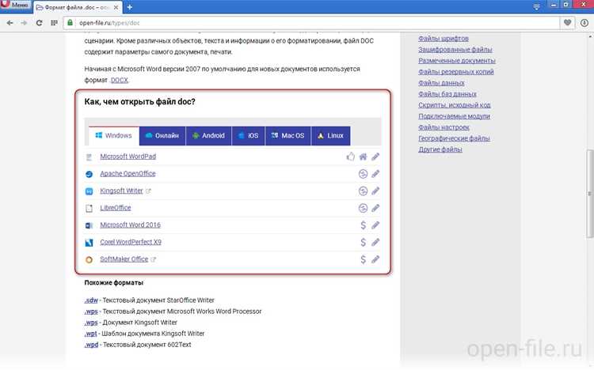This screenshot has height=370, width=594.
Task: Open sidebar link Файлы данных
Action: click(441, 83)
